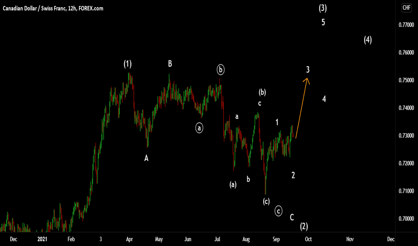Select the uppercase C wave label
Screen dimensions: 418x246
292,217
